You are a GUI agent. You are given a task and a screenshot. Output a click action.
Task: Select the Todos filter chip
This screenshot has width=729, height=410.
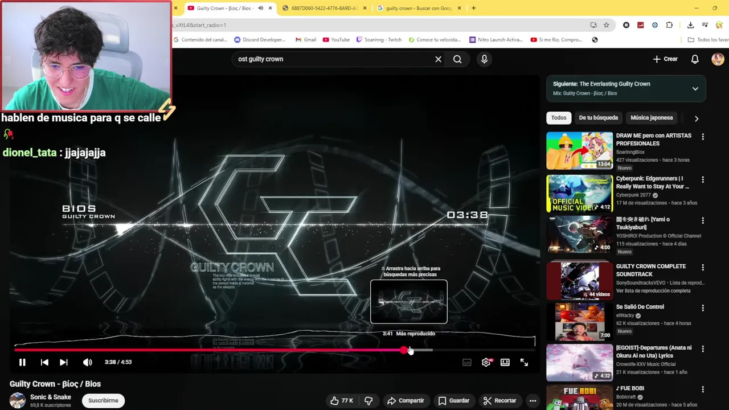pos(559,118)
